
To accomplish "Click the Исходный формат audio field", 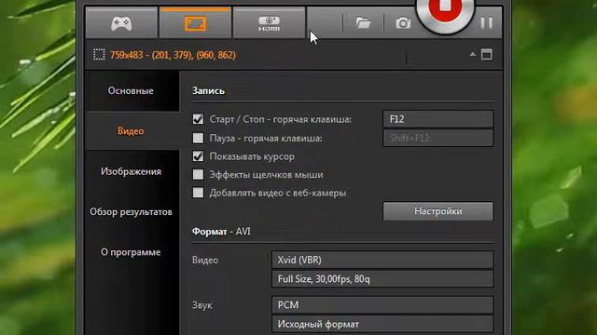I will 382,324.
